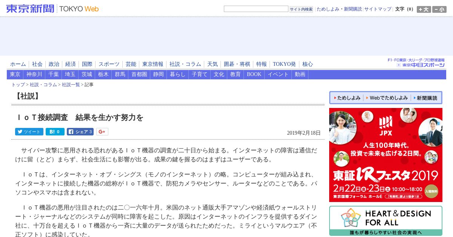Select the 埼玉 regional tab

coord(70,74)
